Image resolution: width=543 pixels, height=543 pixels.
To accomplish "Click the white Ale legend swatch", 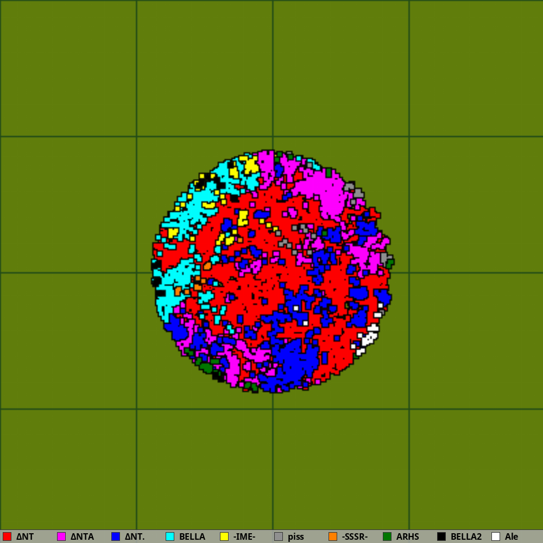I will pyautogui.click(x=496, y=536).
